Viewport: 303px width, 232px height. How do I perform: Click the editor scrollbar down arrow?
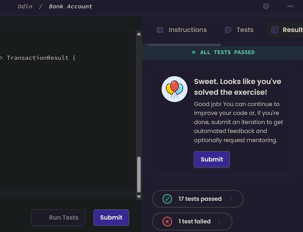pyautogui.click(x=139, y=197)
